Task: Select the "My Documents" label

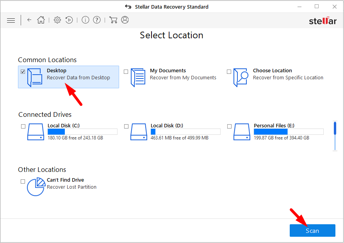Action: 168,71
